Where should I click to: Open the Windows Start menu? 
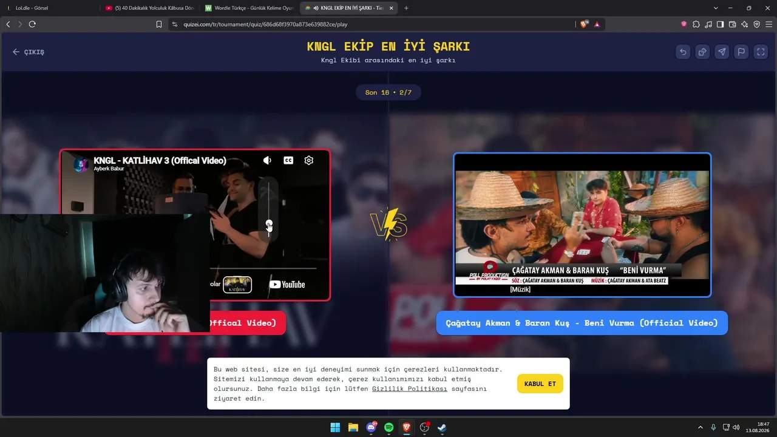point(335,427)
